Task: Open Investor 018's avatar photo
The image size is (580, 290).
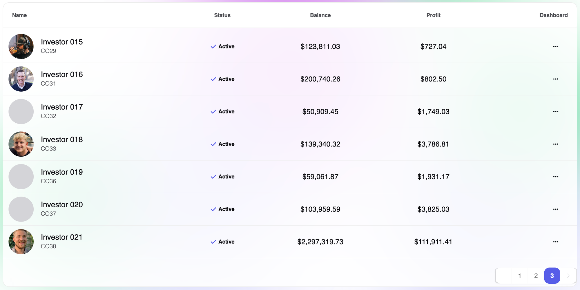Action: (21, 144)
